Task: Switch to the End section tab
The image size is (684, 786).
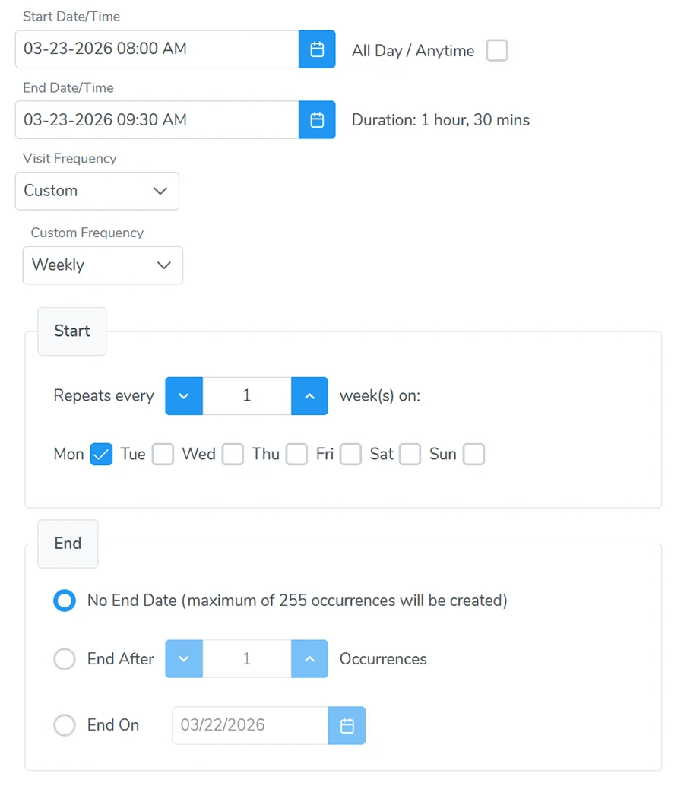Action: [68, 544]
